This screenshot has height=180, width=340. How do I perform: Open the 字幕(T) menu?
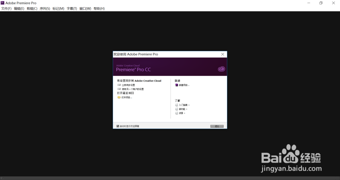point(72,8)
